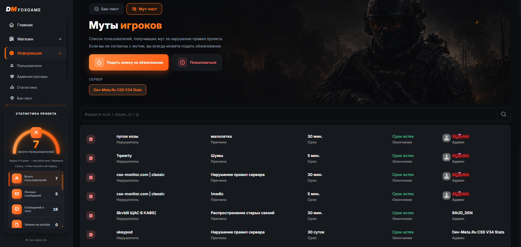
Task: Click the home icon beside Главная
Action: point(11,25)
